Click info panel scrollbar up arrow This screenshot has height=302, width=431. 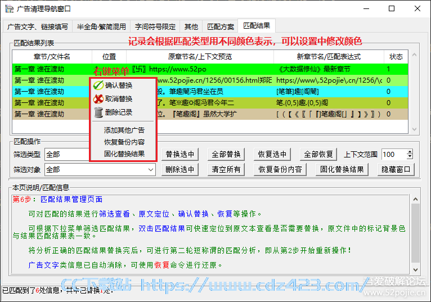[x=416, y=199]
